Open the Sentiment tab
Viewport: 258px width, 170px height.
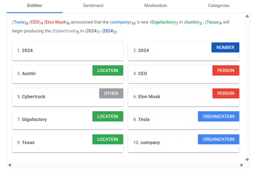[93, 5]
